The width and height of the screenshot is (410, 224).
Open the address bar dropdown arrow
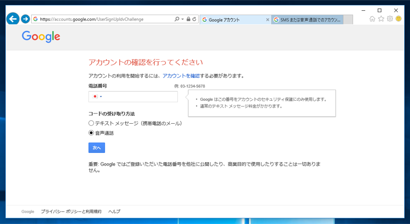tap(183, 19)
